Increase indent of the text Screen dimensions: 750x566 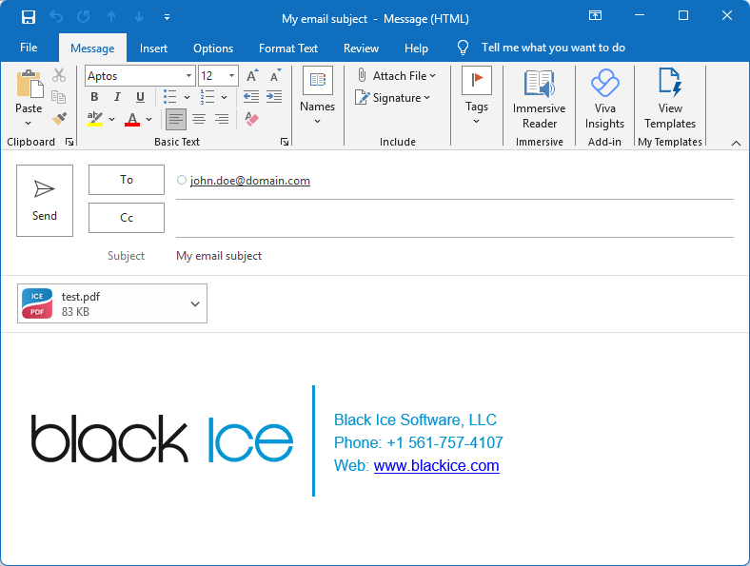(274, 97)
